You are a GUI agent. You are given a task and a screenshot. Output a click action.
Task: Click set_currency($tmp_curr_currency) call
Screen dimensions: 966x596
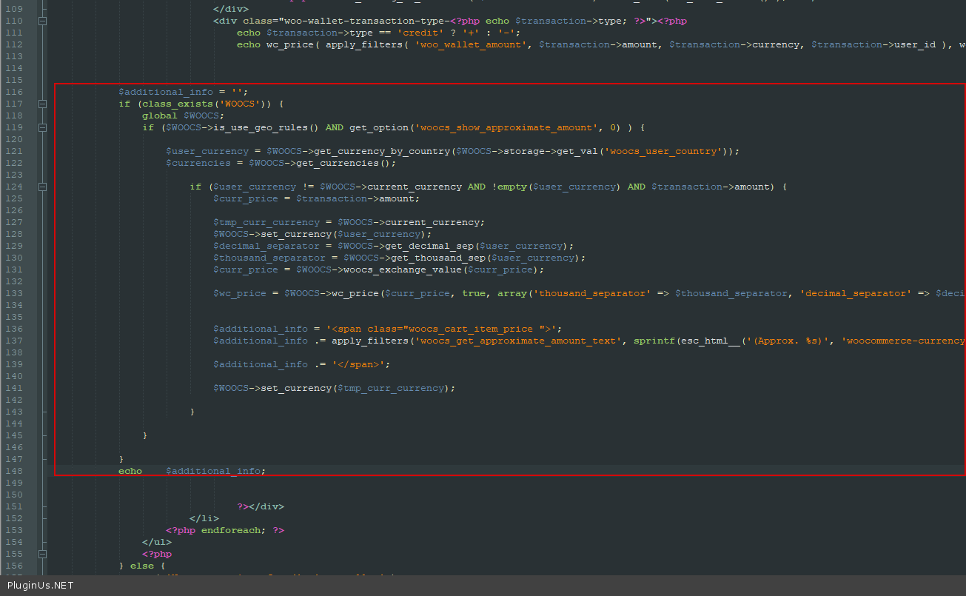(355, 388)
